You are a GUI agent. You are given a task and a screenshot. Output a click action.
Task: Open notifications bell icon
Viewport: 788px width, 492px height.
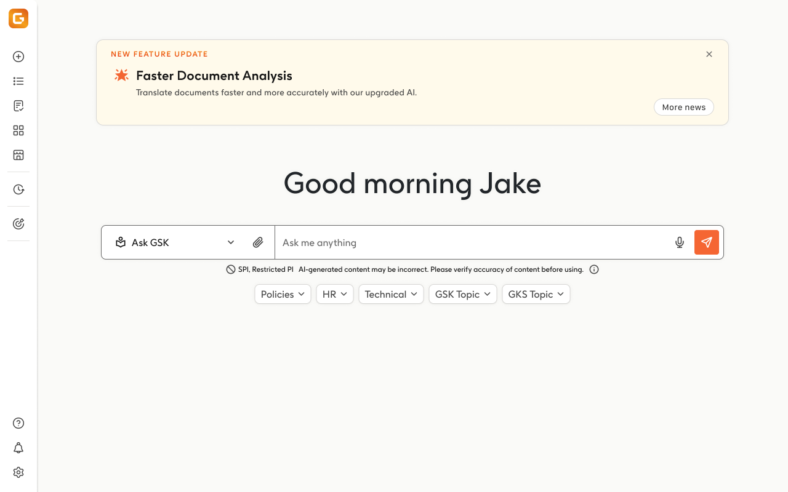pyautogui.click(x=18, y=448)
